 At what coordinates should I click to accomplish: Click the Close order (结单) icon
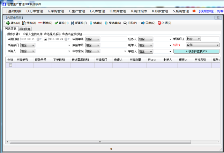click(91, 23)
